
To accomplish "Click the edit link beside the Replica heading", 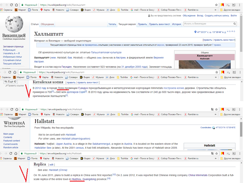I will point(51,165).
